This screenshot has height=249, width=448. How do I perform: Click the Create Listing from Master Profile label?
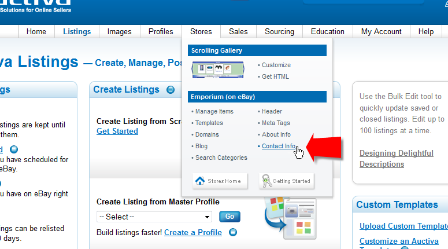158,202
